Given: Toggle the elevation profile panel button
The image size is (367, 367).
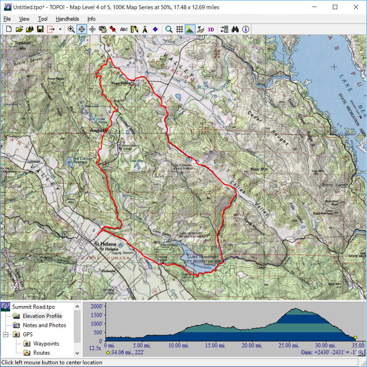Looking at the screenshot, I should coord(190,29).
